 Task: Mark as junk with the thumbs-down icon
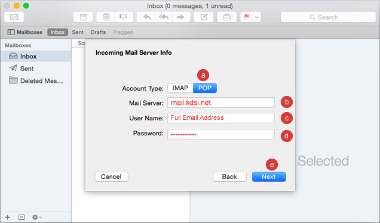tap(124, 17)
